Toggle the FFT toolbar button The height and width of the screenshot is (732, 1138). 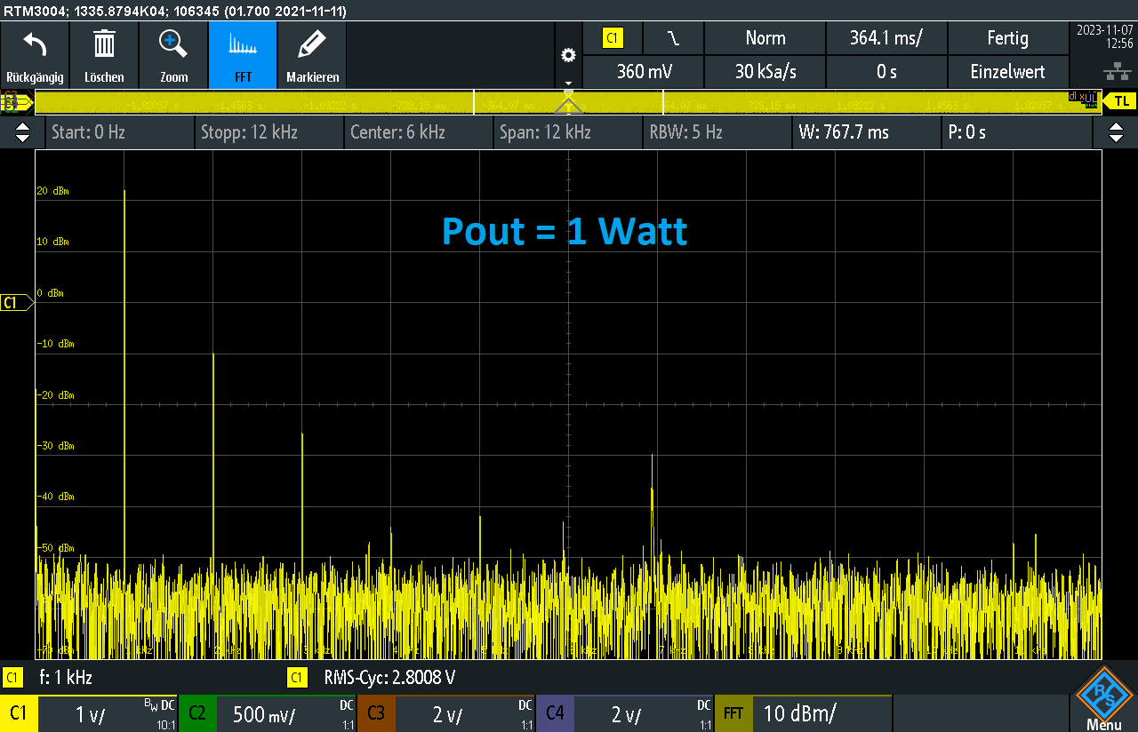click(243, 55)
